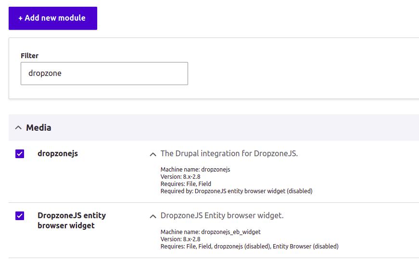This screenshot has height=260, width=419.
Task: Click the 'Machine name: dropzonejs_eb_widget' line
Action: point(210,232)
